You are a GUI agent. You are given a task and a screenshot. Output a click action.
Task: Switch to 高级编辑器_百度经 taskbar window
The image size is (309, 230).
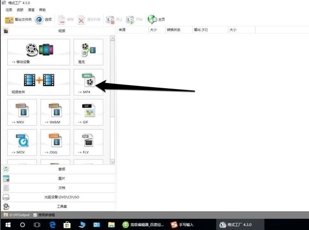[x=143, y=225]
